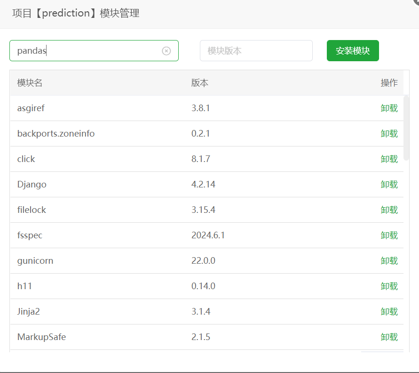The image size is (419, 373).
Task: Select the filelock module name
Action: pos(32,210)
